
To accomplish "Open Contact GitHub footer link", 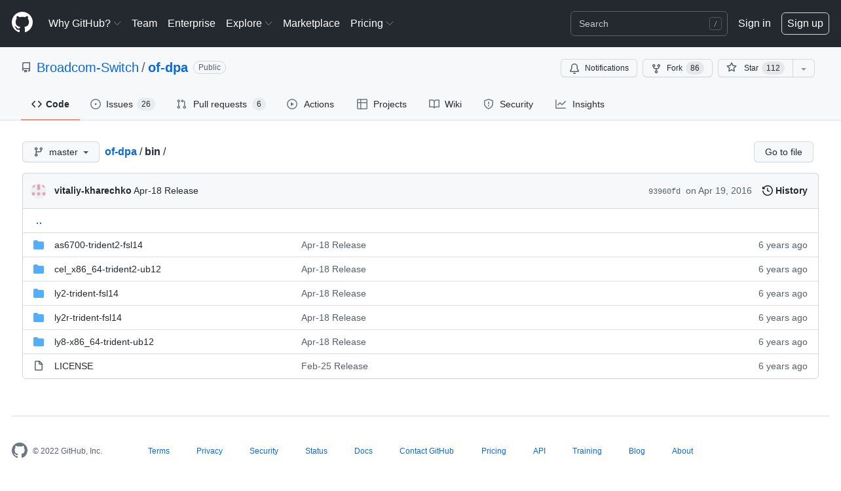I will (426, 451).
